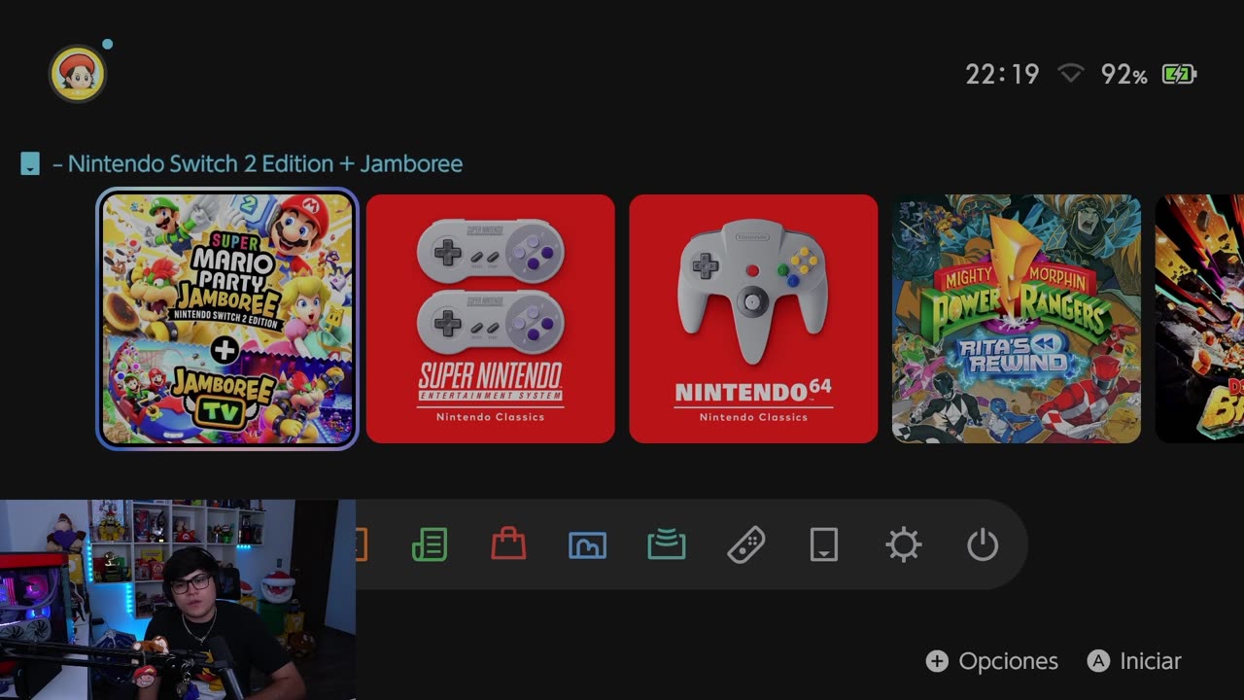
Task: Open System Settings gear icon
Action: coord(904,545)
